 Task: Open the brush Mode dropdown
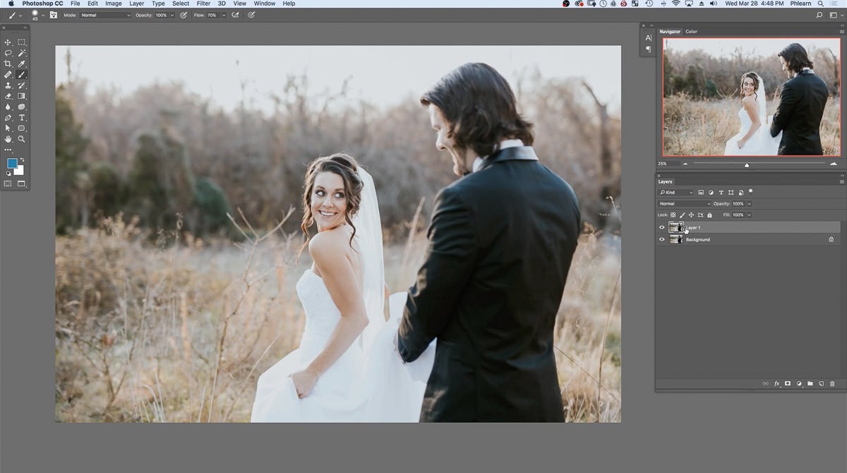click(x=105, y=15)
